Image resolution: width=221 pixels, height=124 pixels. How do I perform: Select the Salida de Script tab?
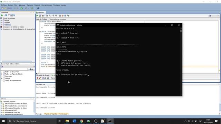coord(44,75)
